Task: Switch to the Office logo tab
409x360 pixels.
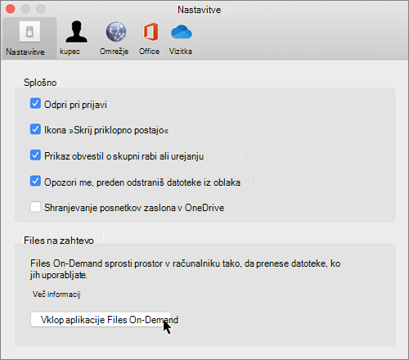Action: tap(150, 38)
